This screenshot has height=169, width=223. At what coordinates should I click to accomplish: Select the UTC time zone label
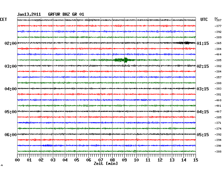(x=204, y=19)
